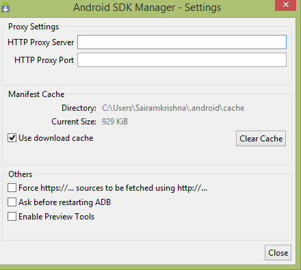Close the Settings window with the red X
Viewport: 301px width, 270px height.
(285, 5)
